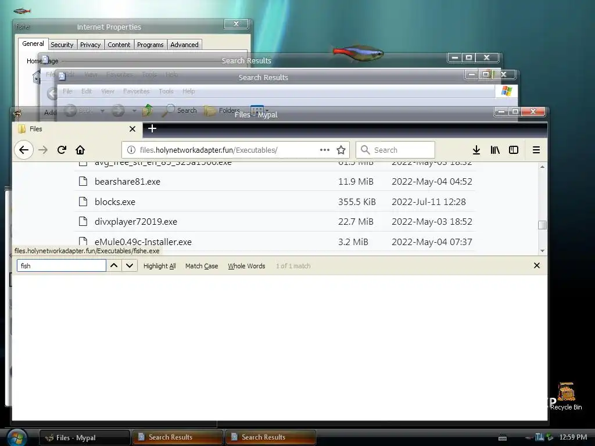The width and height of the screenshot is (595, 446).
Task: Open the Windows Start orb
Action: pos(16,437)
